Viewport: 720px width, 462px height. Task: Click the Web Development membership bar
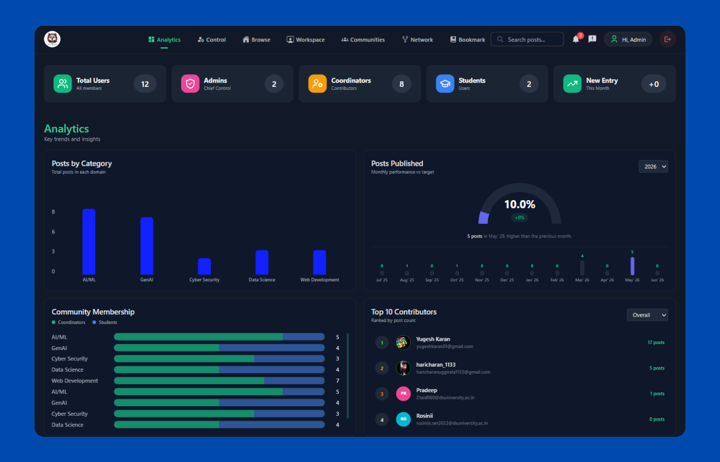click(x=219, y=381)
